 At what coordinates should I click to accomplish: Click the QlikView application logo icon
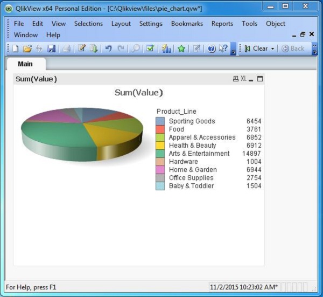pyautogui.click(x=9, y=9)
